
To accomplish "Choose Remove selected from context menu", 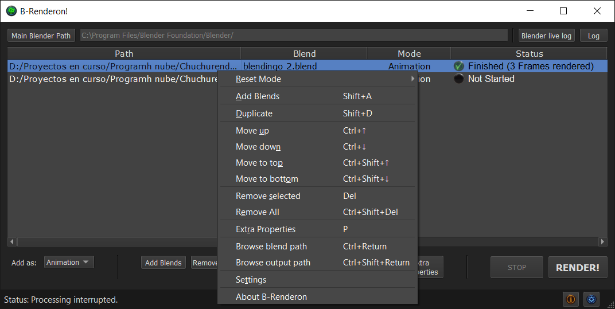I will 317,196.
